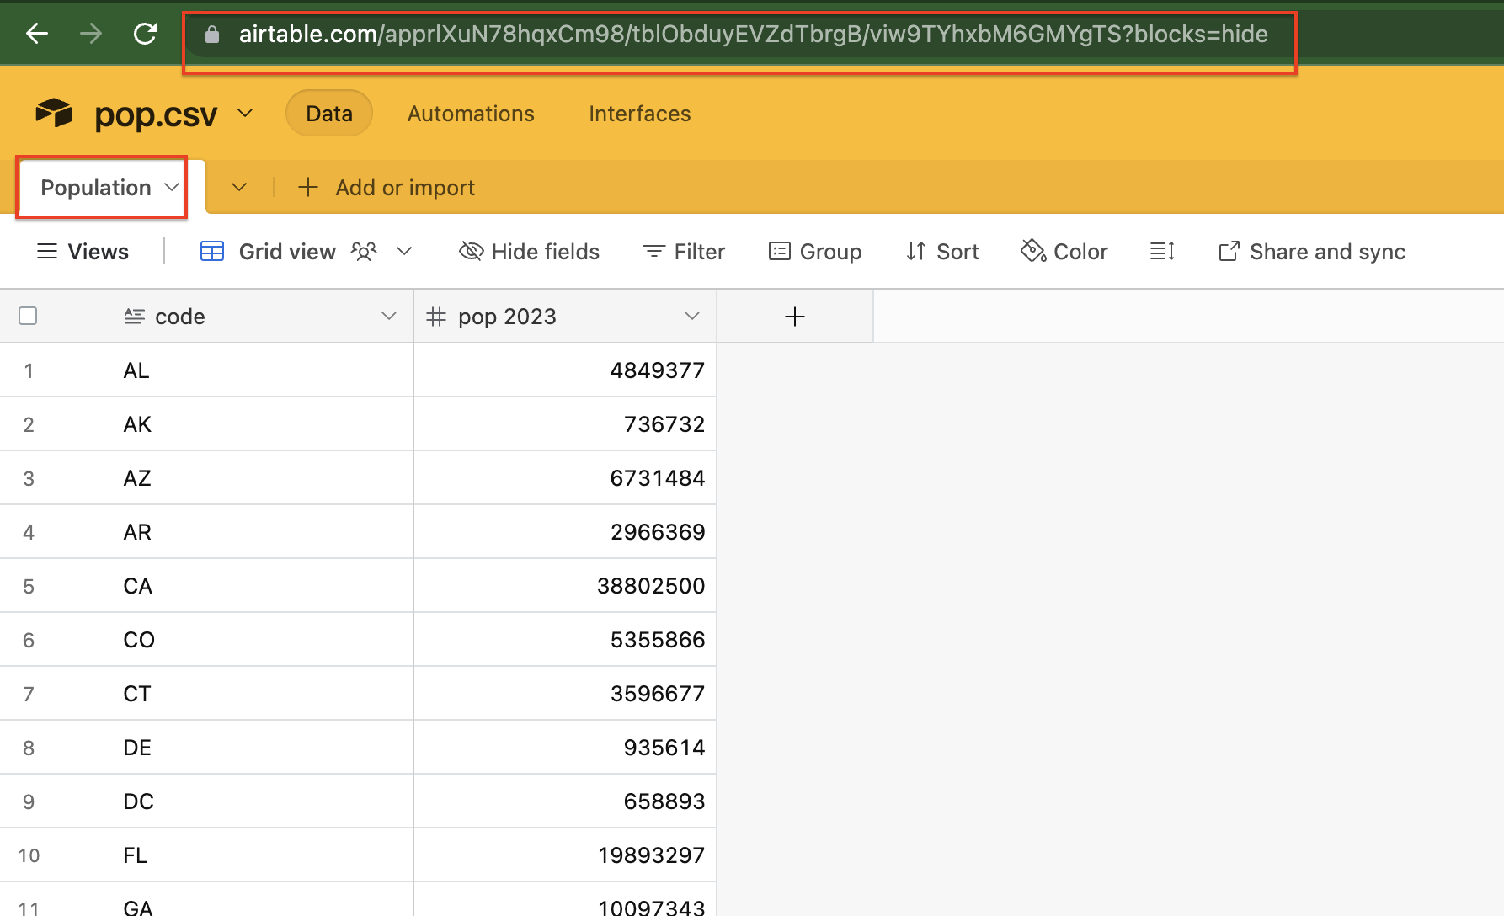Open the Color records option
This screenshot has width=1504, height=916.
(1064, 251)
